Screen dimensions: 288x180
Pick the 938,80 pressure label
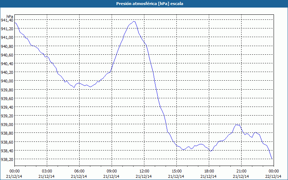click(x=7, y=133)
